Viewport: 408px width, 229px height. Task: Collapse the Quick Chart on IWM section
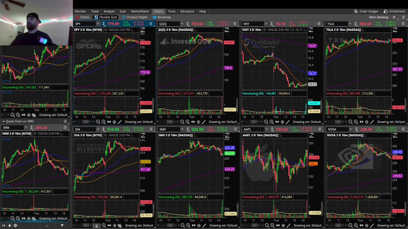(3, 121)
